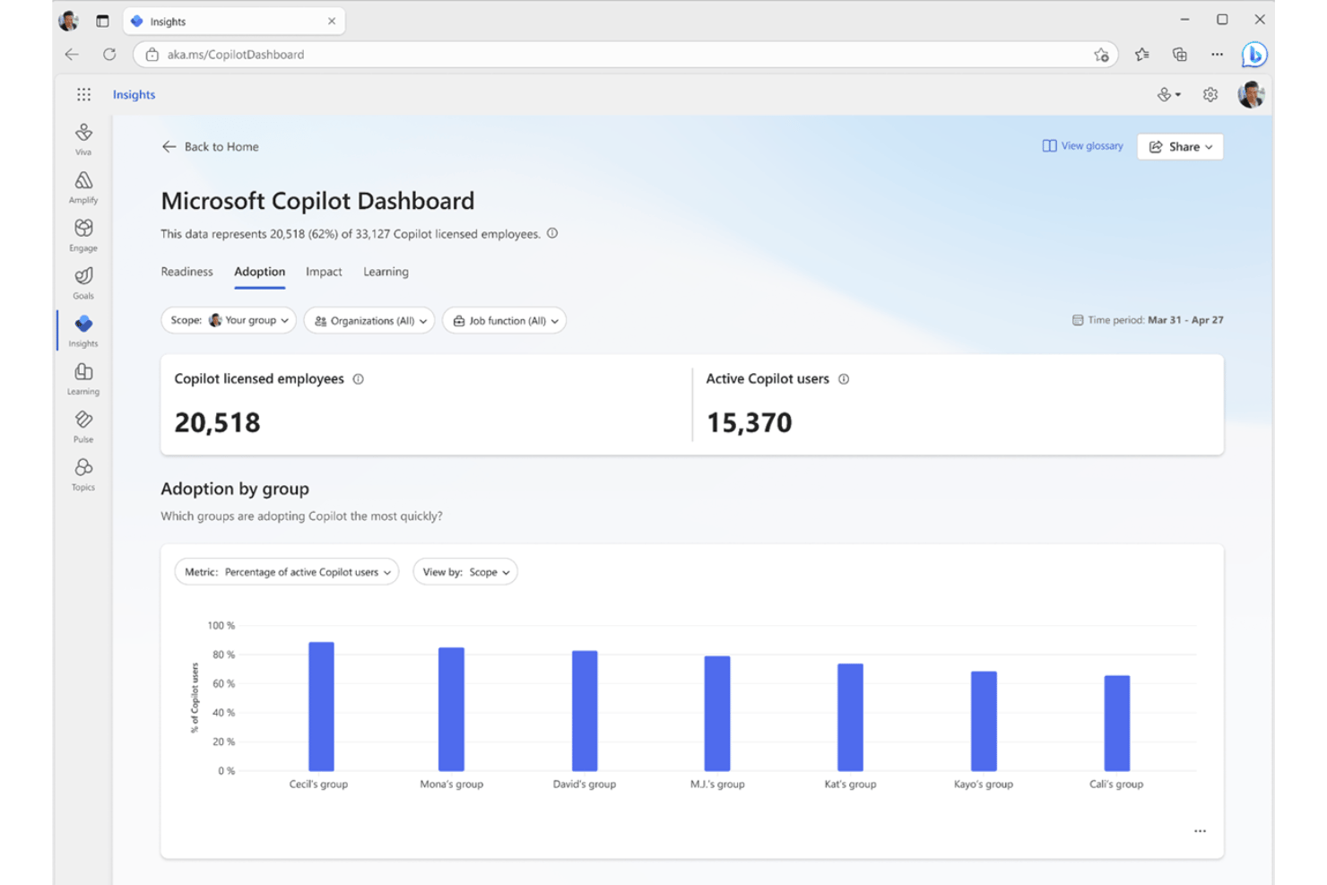Click David's group bar in chart
This screenshot has height=885, width=1327.
(x=585, y=711)
